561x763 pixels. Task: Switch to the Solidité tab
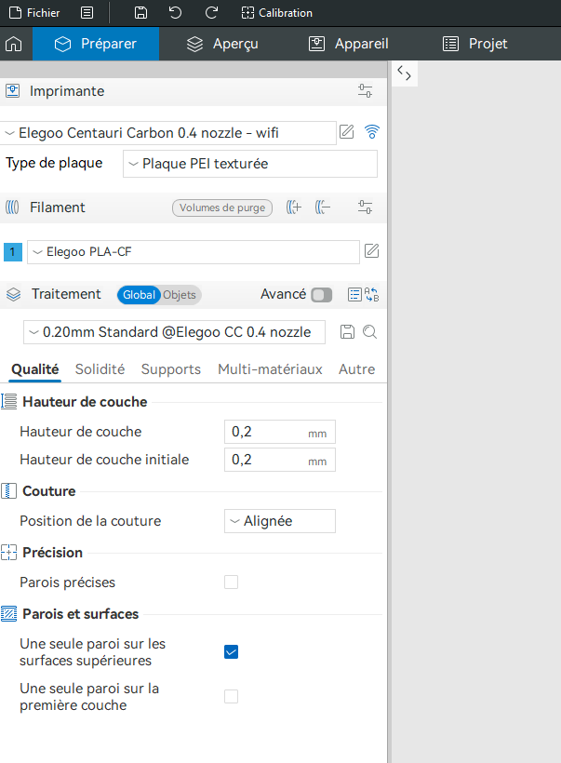tap(100, 369)
